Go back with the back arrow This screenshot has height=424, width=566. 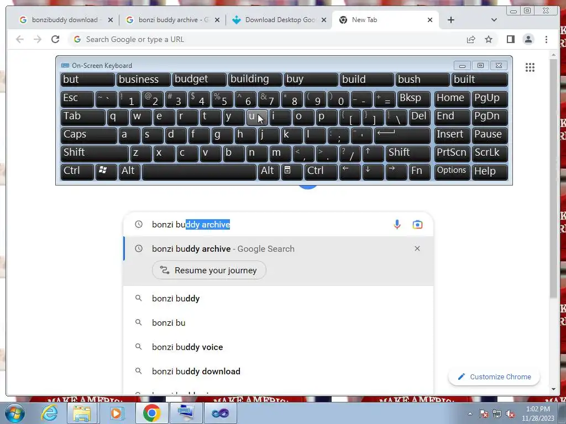tap(20, 39)
